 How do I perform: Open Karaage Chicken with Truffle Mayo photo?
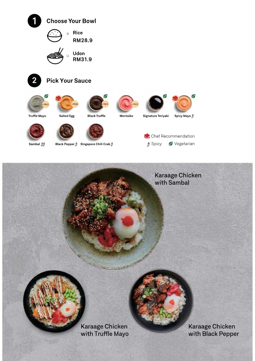coord(54,302)
